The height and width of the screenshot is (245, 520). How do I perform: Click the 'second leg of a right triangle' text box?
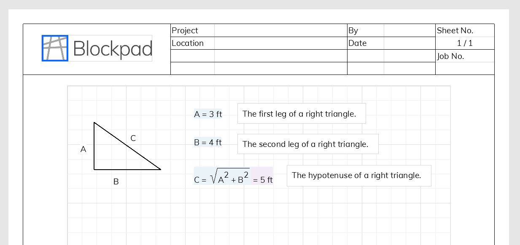coord(308,144)
